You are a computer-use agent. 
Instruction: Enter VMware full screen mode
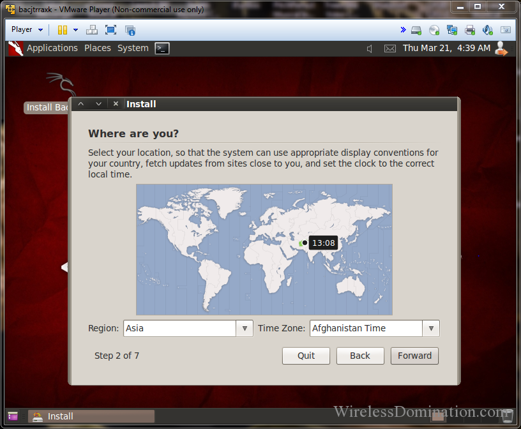point(110,30)
